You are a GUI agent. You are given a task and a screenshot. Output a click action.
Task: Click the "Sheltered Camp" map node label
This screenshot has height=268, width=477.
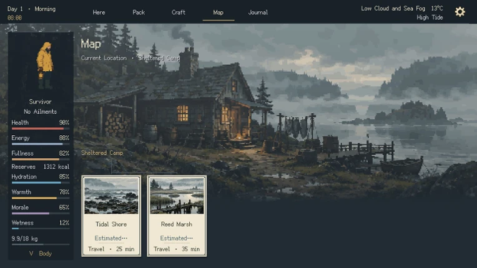pos(102,153)
